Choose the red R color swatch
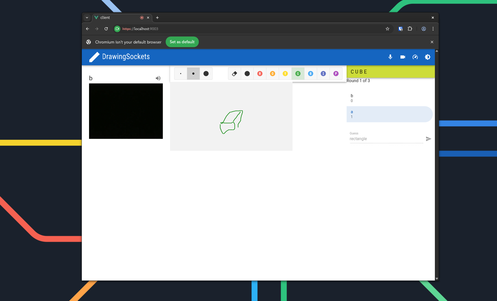Image resolution: width=497 pixels, height=301 pixels. point(260,74)
